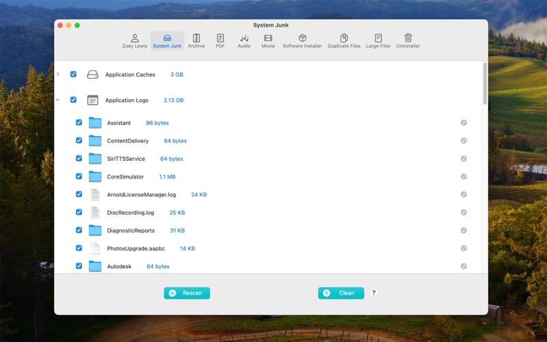Uncheck the Application Logs checkbox
Viewport: 547px width, 342px height.
click(x=73, y=100)
